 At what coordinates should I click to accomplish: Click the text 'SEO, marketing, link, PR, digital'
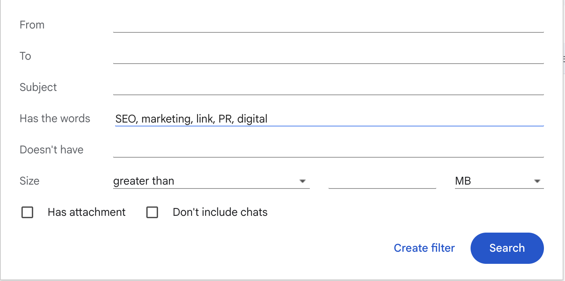(x=191, y=119)
